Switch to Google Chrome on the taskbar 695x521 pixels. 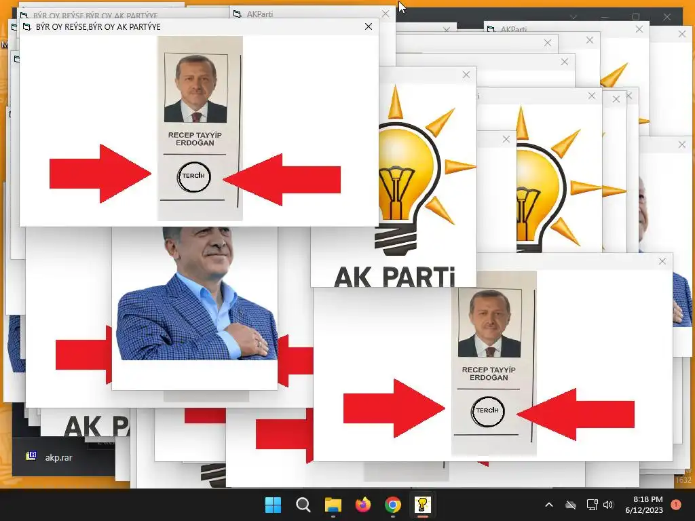click(392, 505)
